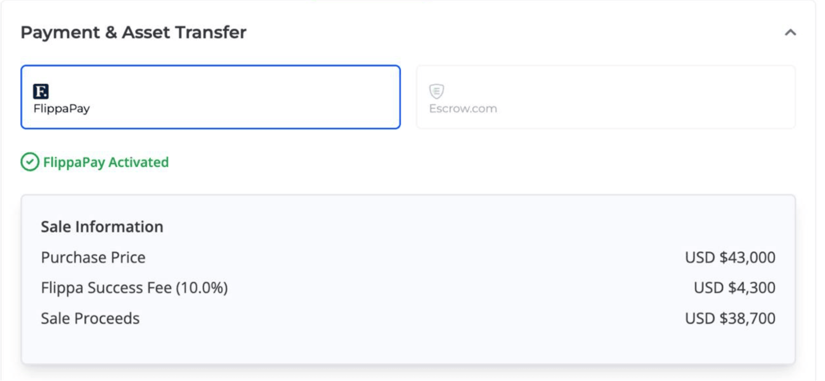This screenshot has width=825, height=381.
Task: Click the FlippaPay label text
Action: pos(61,109)
